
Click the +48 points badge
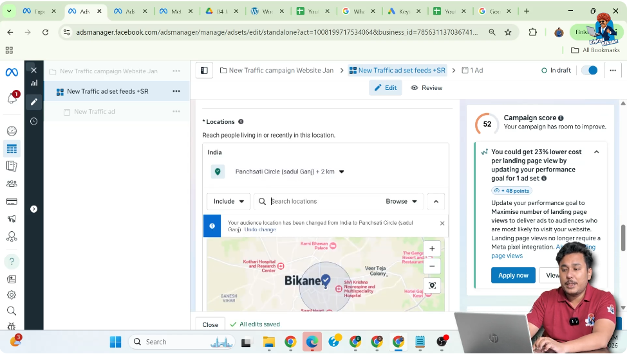[511, 191]
